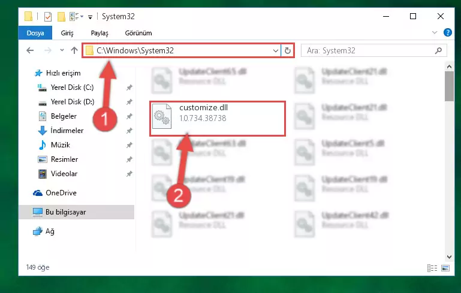Click pin icon beside Belgeler
The width and height of the screenshot is (461, 293).
129,116
